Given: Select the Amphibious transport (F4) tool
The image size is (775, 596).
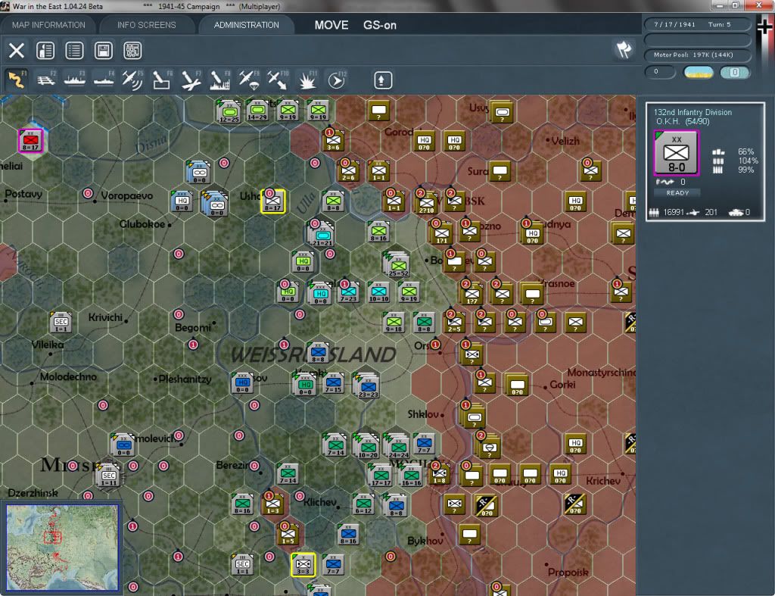Looking at the screenshot, I should (x=104, y=80).
